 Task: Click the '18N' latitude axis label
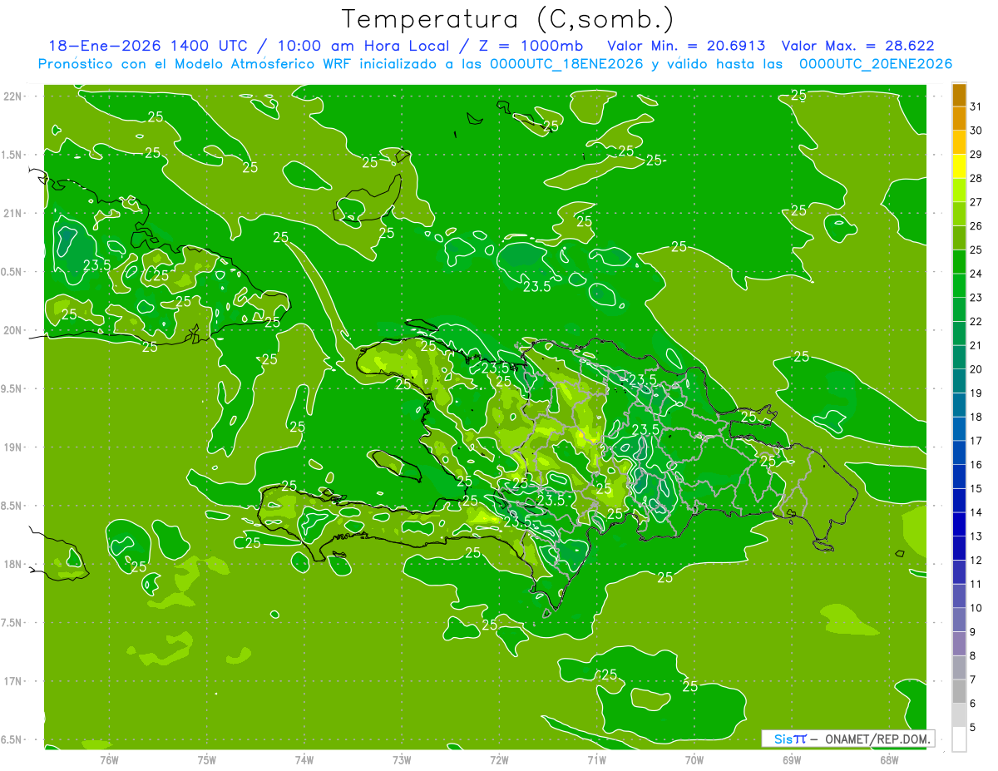click(x=14, y=564)
